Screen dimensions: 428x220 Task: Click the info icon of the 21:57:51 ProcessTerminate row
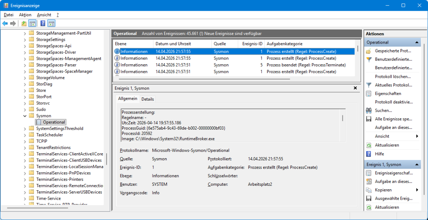click(x=117, y=65)
